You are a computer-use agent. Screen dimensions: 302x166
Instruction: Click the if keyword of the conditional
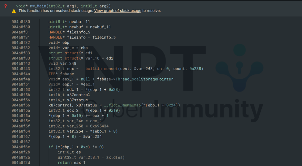[51, 147]
